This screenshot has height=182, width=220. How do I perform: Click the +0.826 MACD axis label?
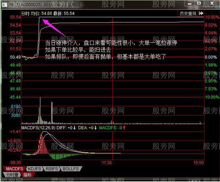(14, 141)
